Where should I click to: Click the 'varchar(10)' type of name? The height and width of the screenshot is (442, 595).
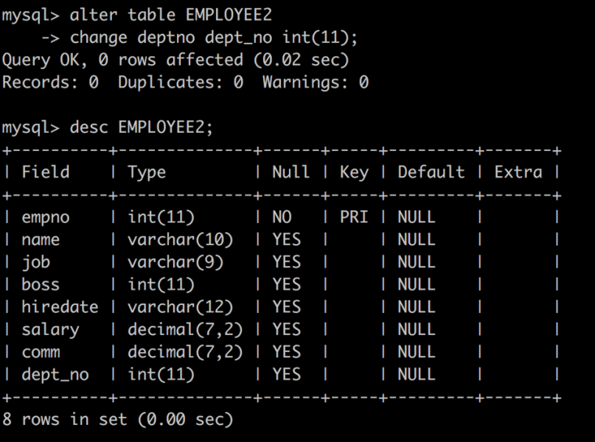click(x=180, y=240)
